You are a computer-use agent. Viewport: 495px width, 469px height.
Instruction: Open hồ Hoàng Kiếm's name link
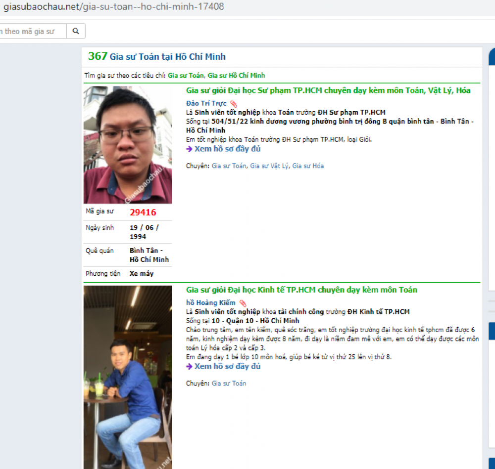pos(210,302)
